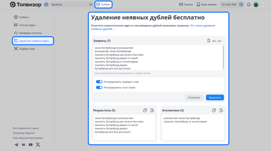Import queries from .txt, .csv file

(x=214, y=41)
